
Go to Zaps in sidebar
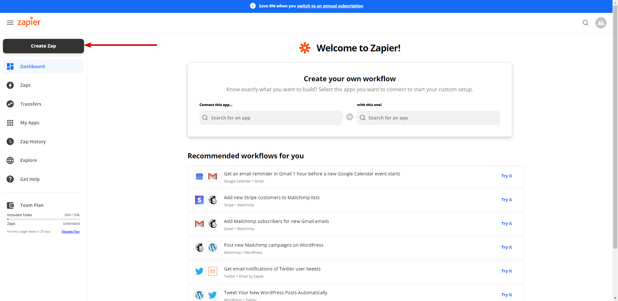point(43,85)
